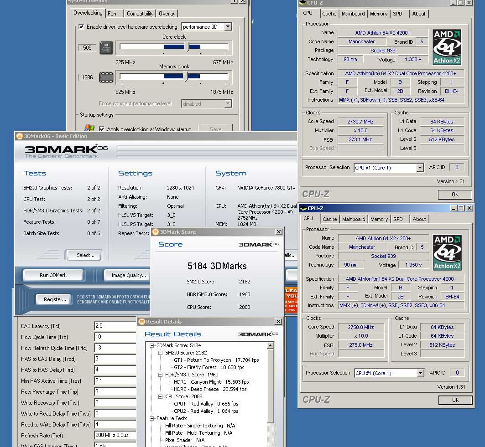Close the lower CPU-Z window
The height and width of the screenshot is (447, 485).
(x=469, y=208)
